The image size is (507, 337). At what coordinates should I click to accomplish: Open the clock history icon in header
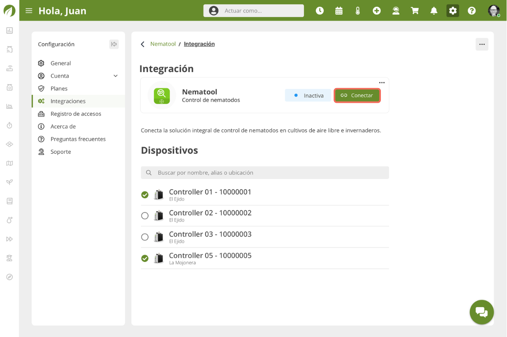click(320, 11)
